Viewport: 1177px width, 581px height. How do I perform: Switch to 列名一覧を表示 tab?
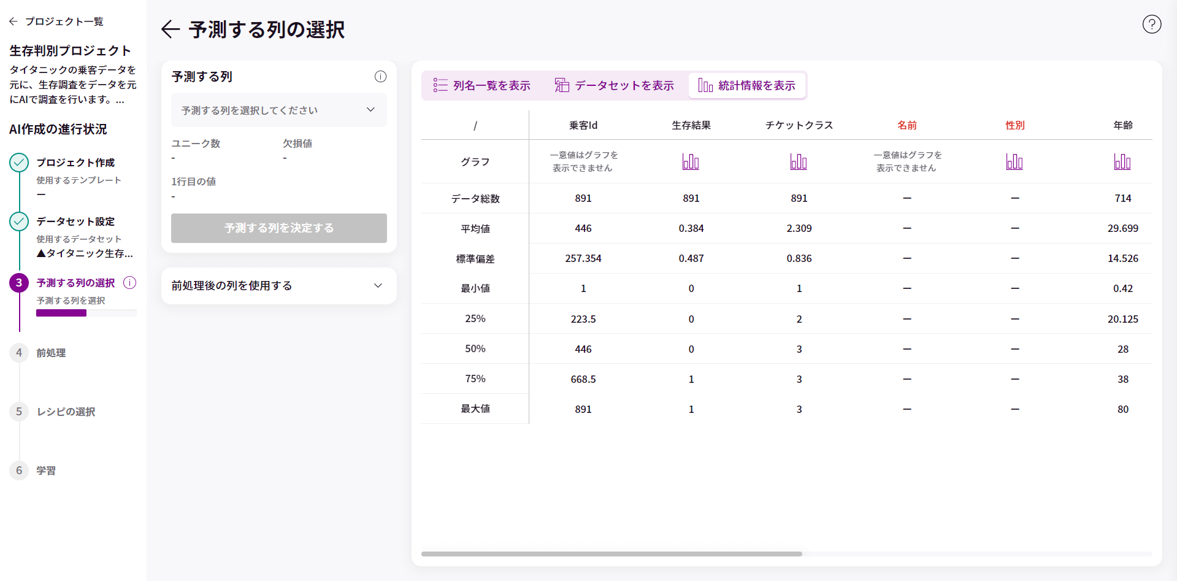coord(481,86)
